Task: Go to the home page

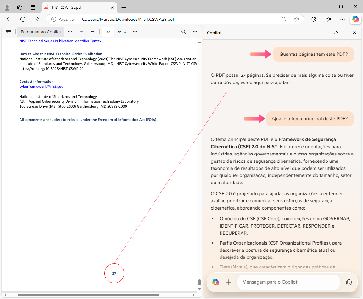Action: [37, 19]
